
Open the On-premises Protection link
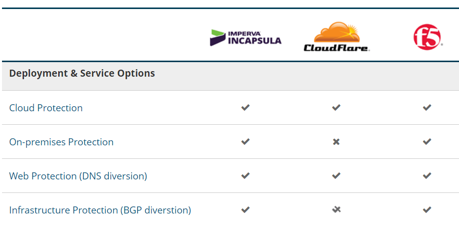(x=61, y=142)
